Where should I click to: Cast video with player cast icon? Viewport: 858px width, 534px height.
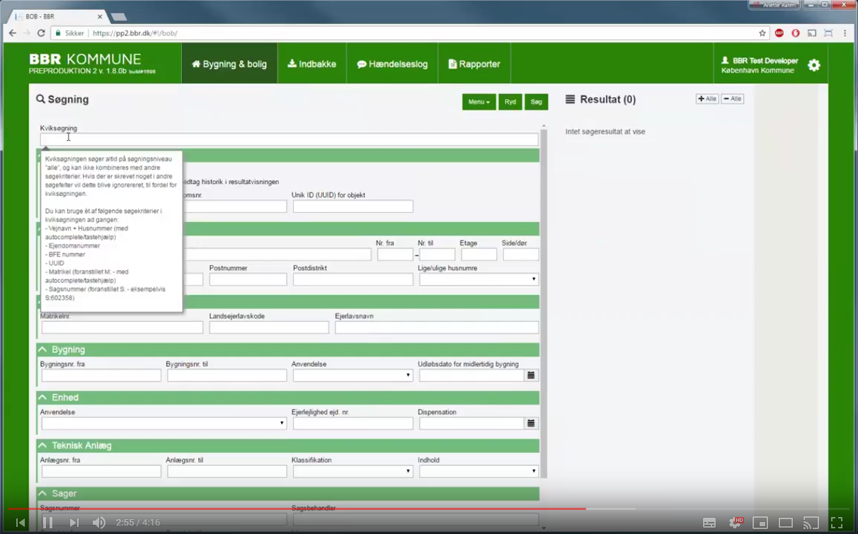pyautogui.click(x=811, y=523)
